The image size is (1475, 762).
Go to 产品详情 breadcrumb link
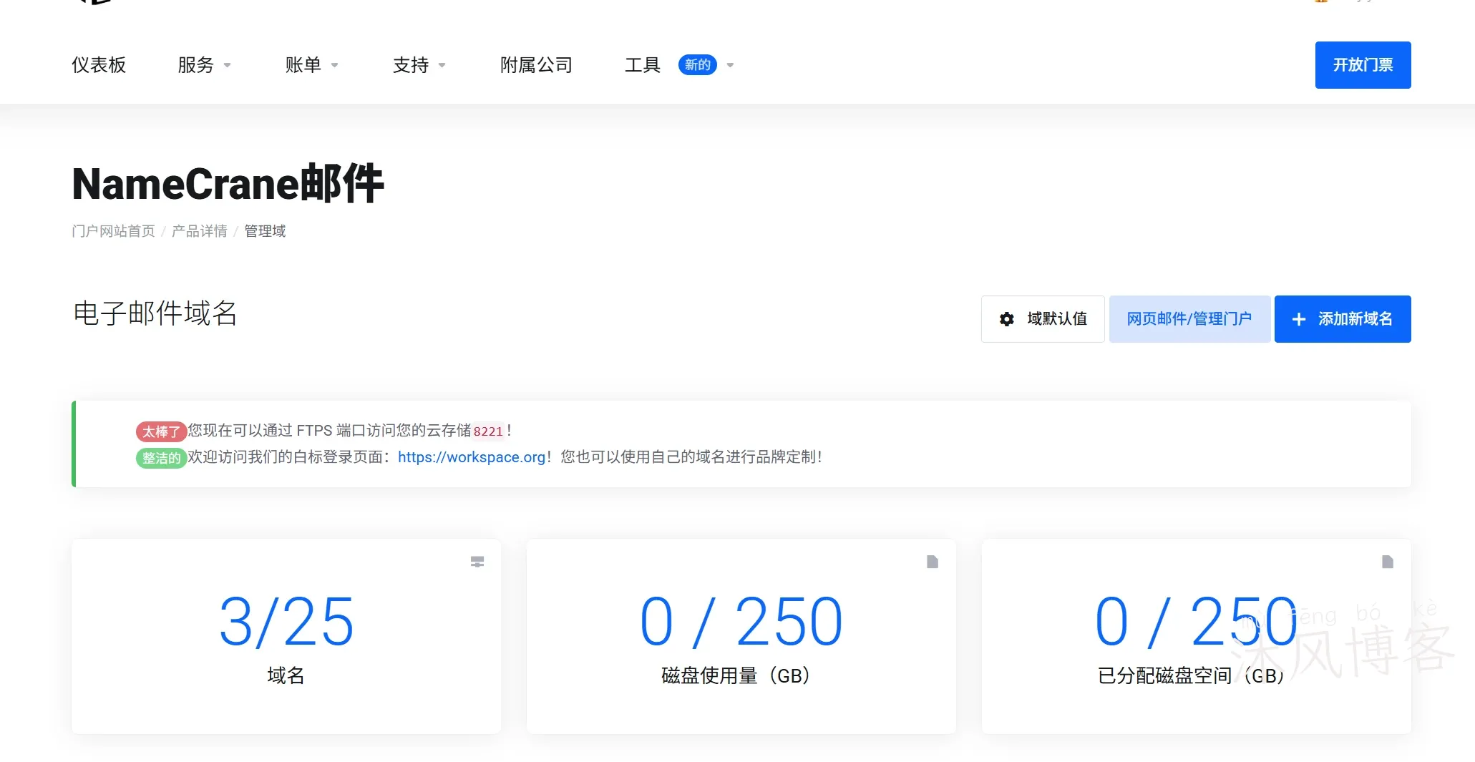click(x=199, y=231)
